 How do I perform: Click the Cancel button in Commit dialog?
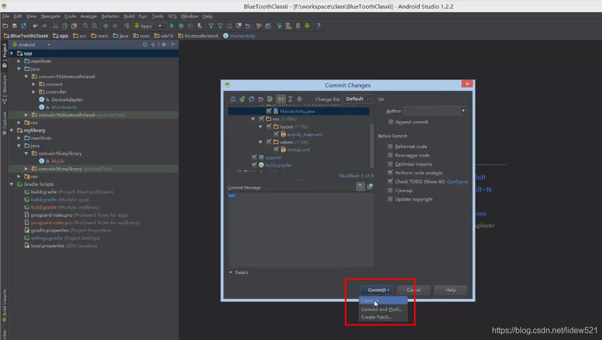413,290
